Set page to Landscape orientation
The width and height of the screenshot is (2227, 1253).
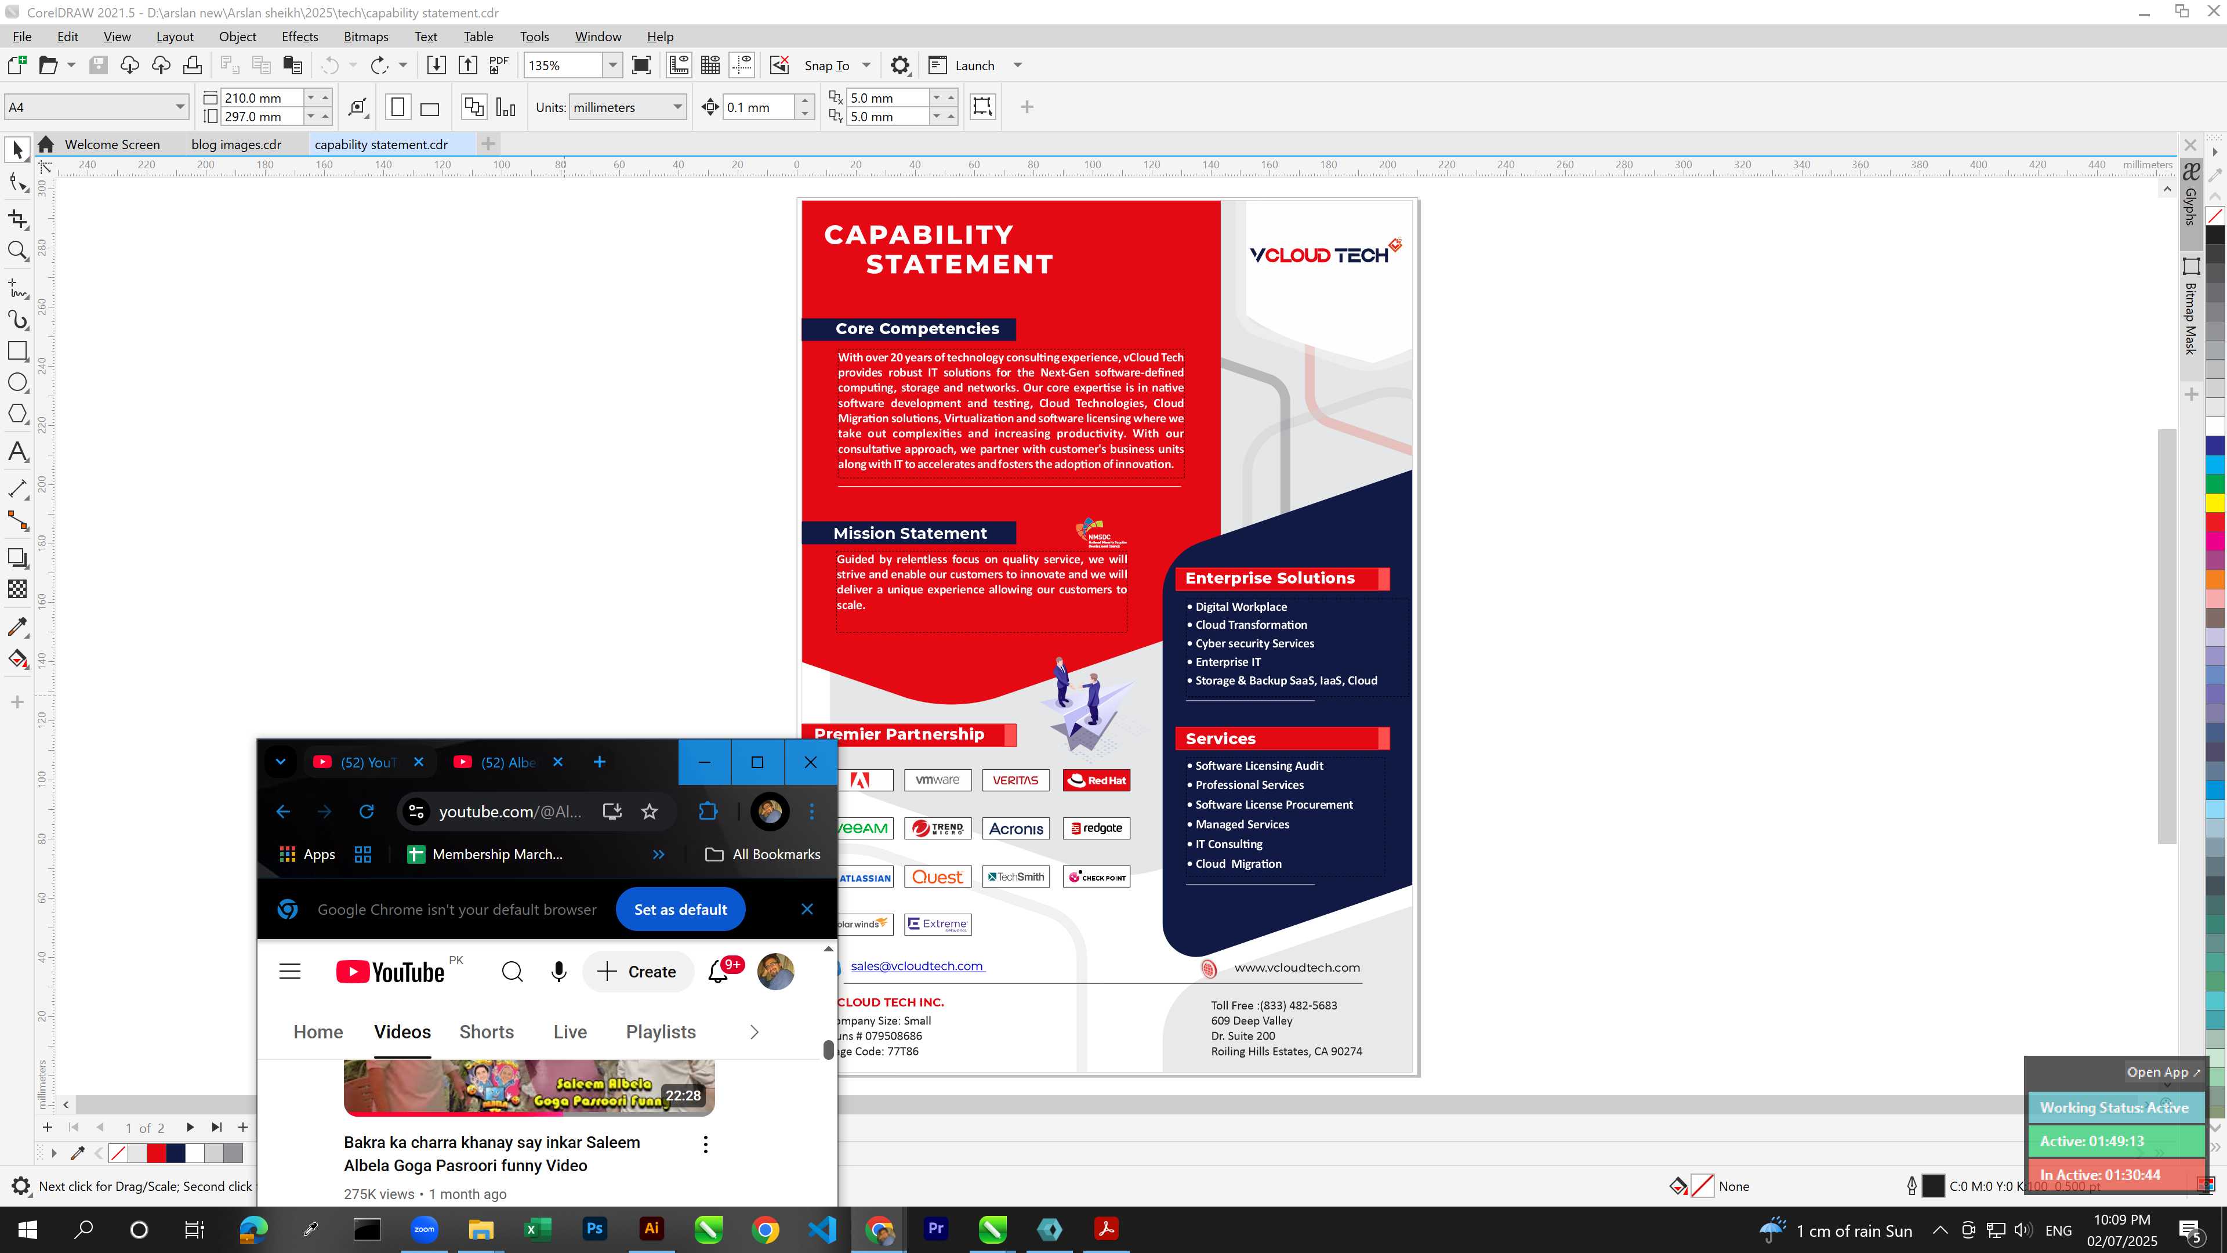(x=430, y=107)
